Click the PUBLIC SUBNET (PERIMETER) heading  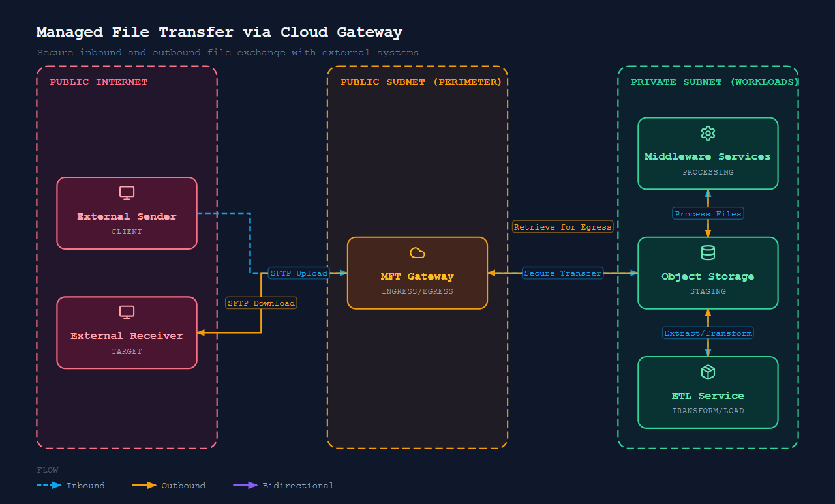click(x=421, y=82)
